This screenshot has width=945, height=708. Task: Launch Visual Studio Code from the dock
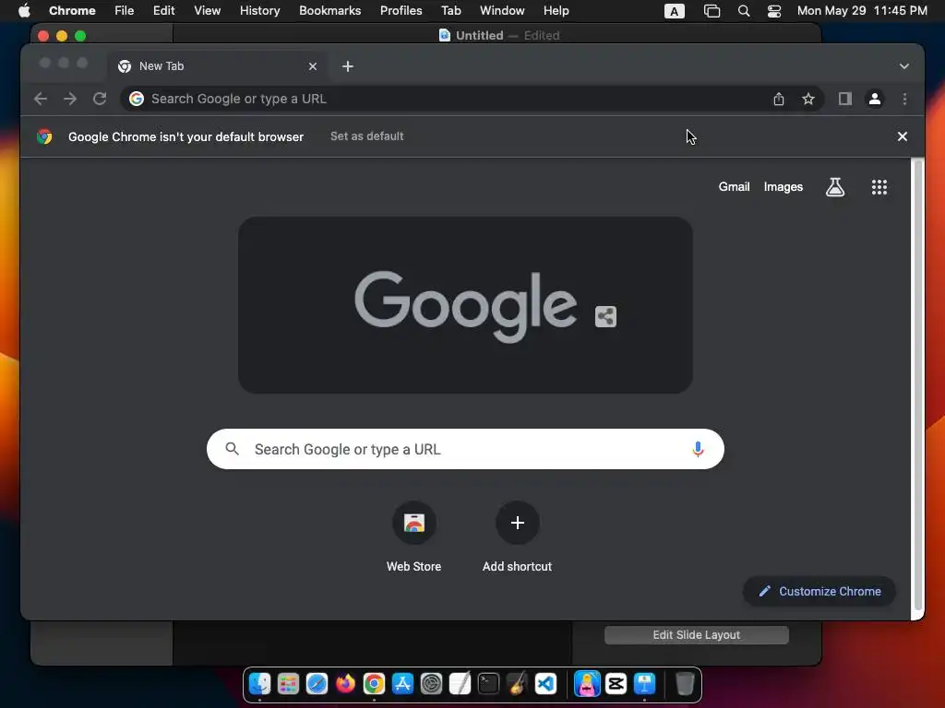click(x=545, y=684)
